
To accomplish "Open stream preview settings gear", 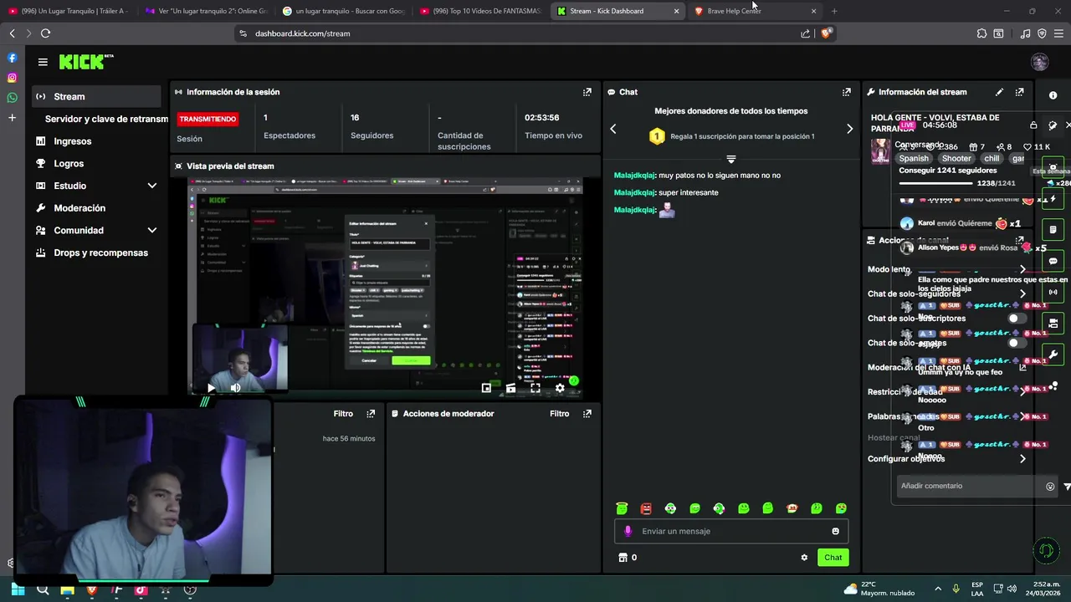I will tap(560, 388).
